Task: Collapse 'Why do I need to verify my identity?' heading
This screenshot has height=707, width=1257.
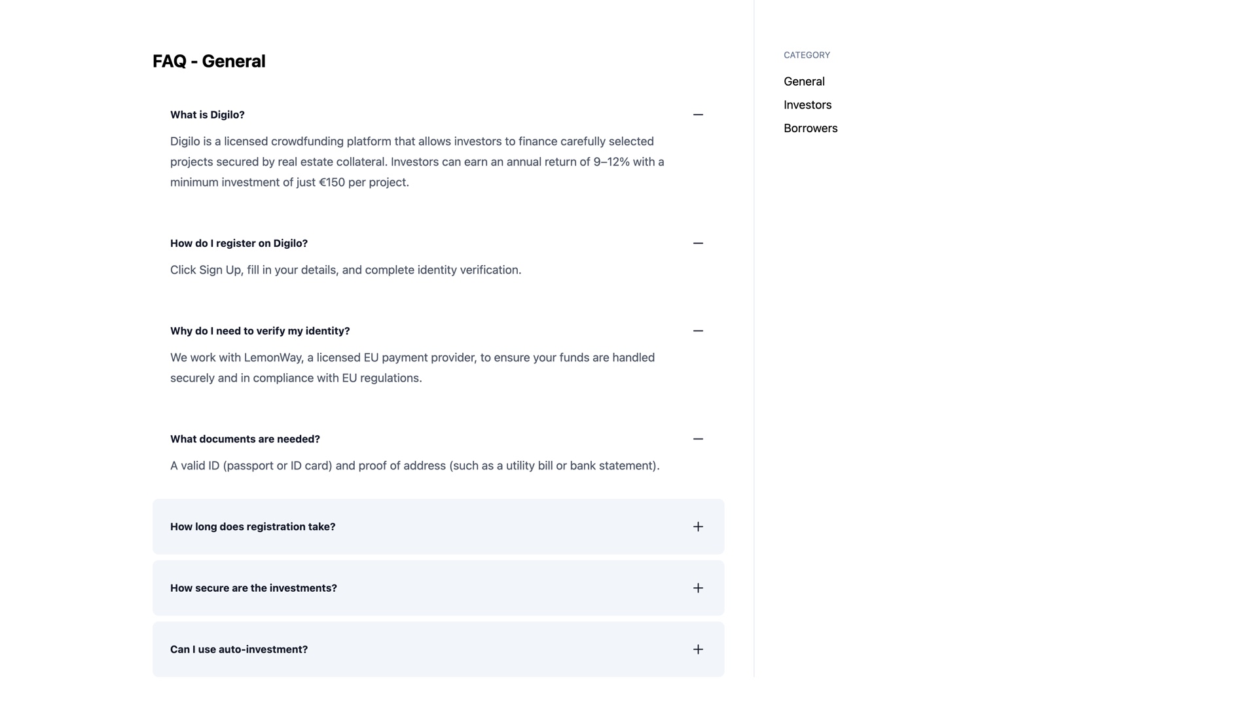Action: coord(260,331)
